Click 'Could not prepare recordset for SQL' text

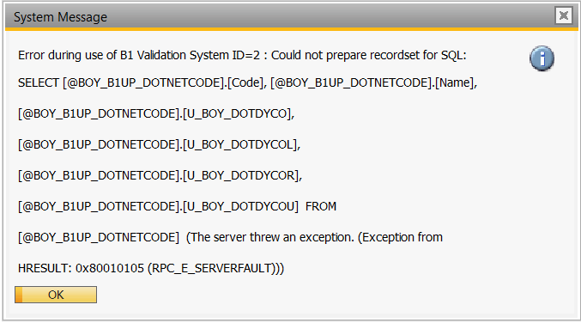(x=369, y=55)
